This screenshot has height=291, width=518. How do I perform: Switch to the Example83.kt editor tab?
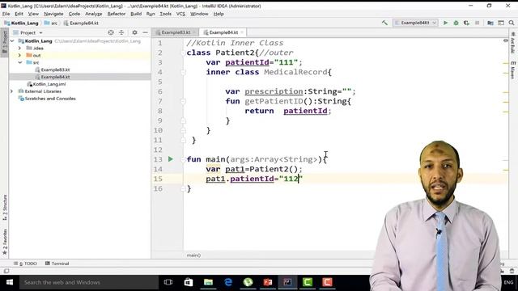(176, 32)
